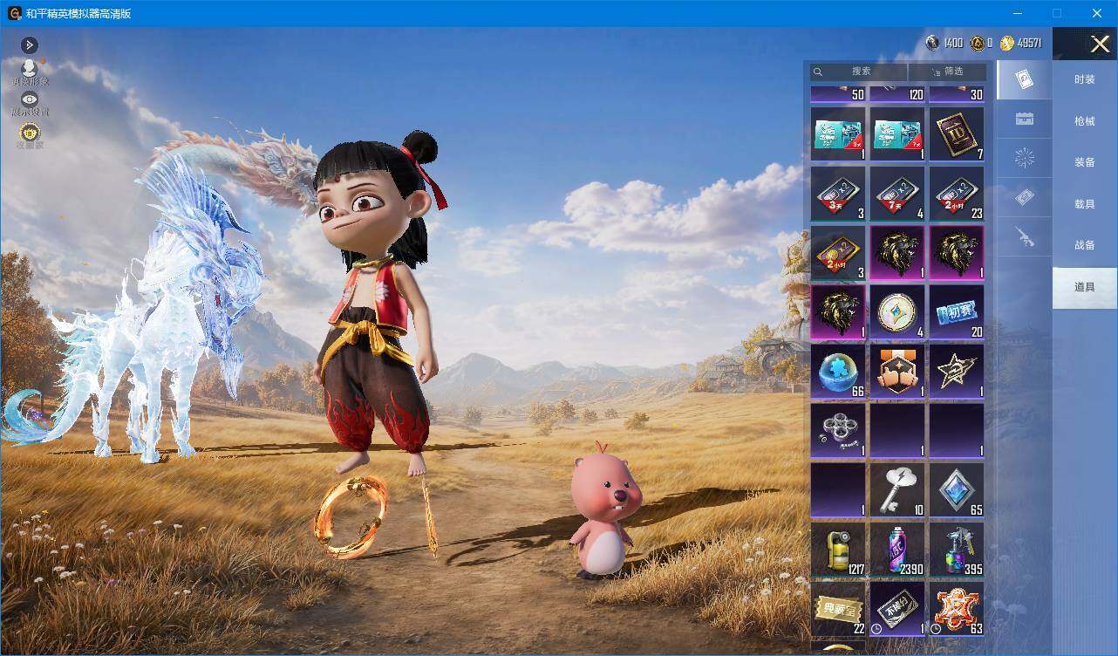Select the teal coupon marked 7天

[x=897, y=134]
